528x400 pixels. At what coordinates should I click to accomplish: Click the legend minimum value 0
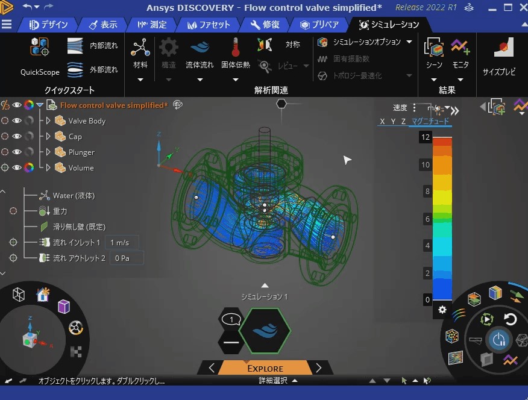pyautogui.click(x=427, y=299)
